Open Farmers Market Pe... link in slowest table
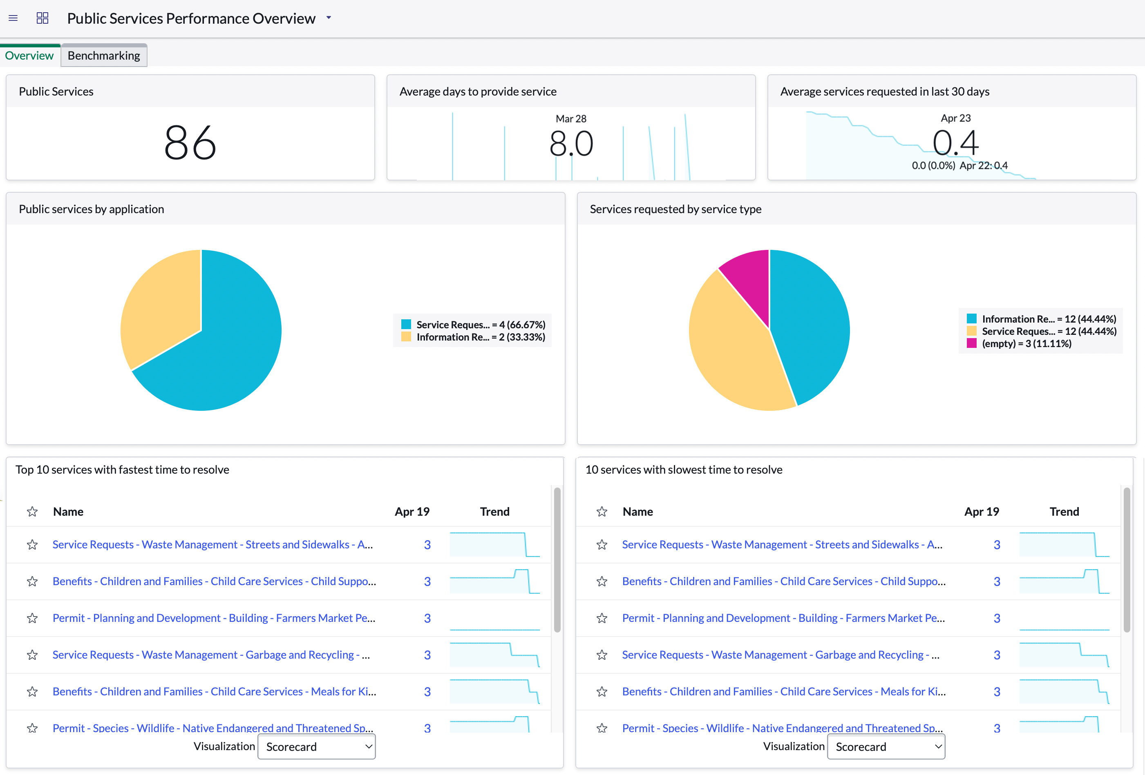This screenshot has width=1145, height=775. tap(783, 618)
